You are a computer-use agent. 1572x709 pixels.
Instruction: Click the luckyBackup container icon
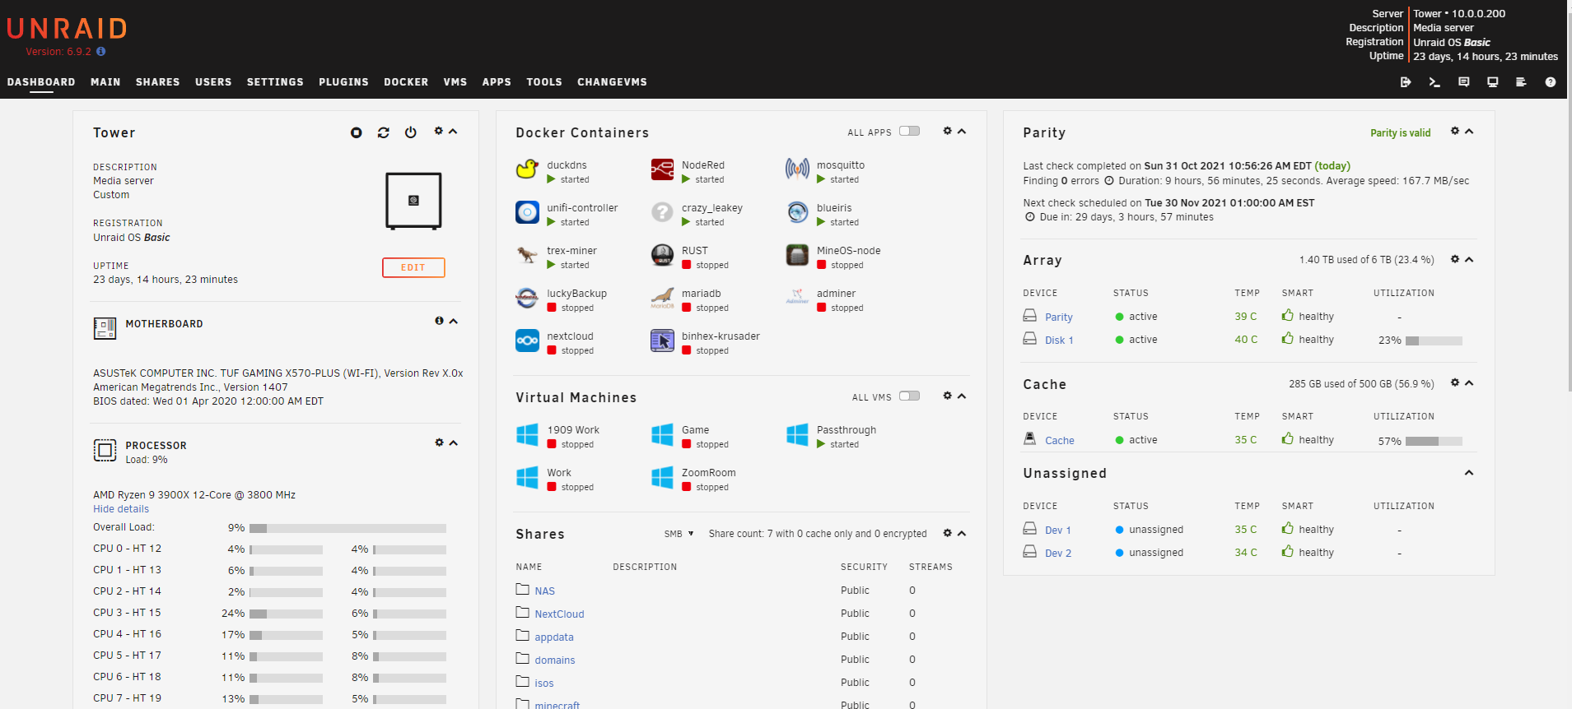click(527, 298)
